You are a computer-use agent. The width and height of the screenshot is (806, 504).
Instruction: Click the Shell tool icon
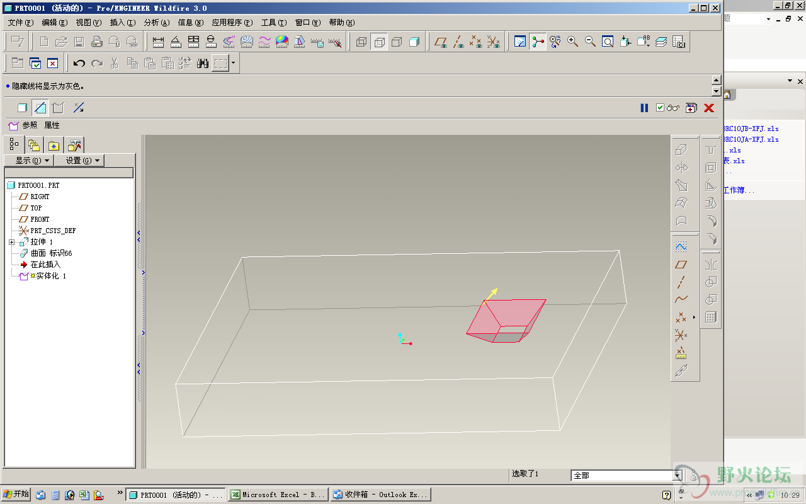click(711, 168)
